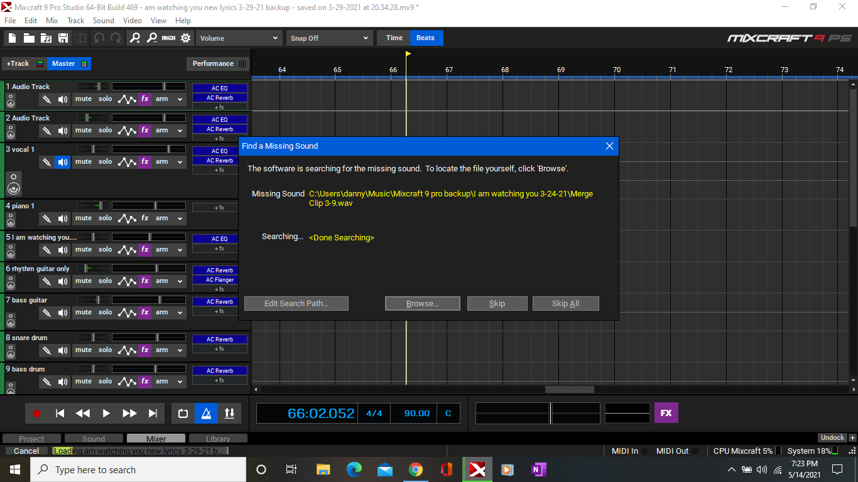The image size is (858, 482).
Task: Jump to project end in transport
Action: [x=153, y=414]
